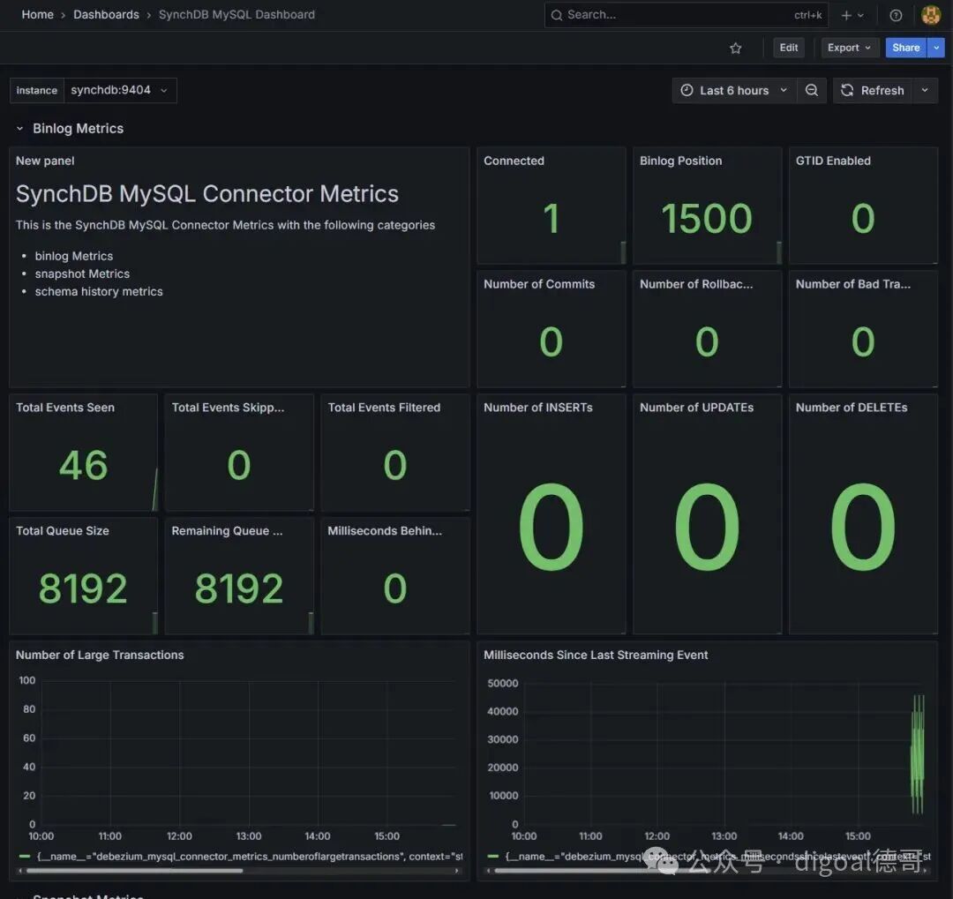The image size is (953, 899).
Task: Click the Connected panel title
Action: 514,161
